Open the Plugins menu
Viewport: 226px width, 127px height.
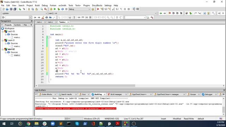tap(87, 6)
